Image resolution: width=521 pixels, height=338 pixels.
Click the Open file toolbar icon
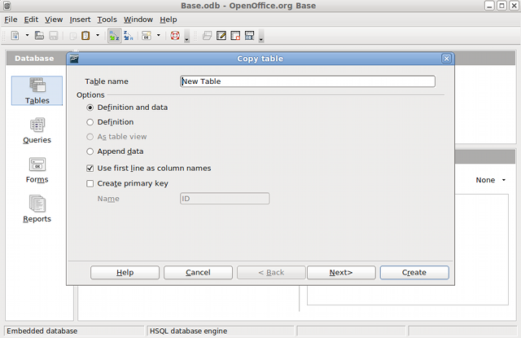click(39, 36)
